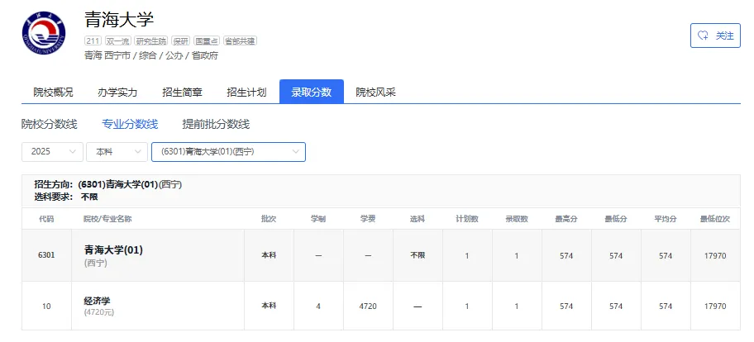This screenshot has height=342, width=754.
Task: Select the 专业分数线 sub-tab
Action: coord(130,125)
